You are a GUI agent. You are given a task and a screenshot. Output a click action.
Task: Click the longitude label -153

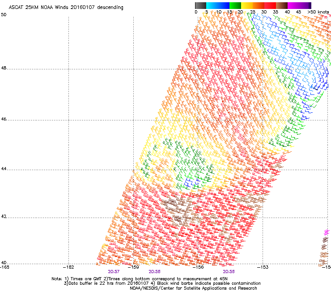pyautogui.click(x=263, y=267)
